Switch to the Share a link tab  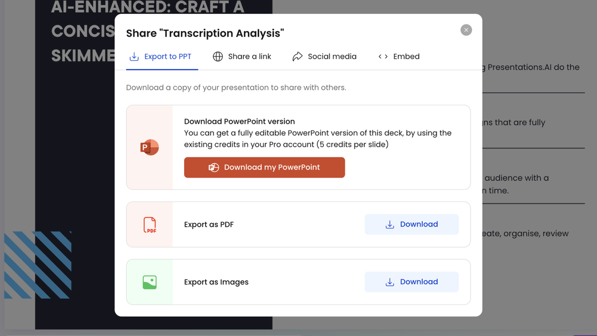click(242, 56)
